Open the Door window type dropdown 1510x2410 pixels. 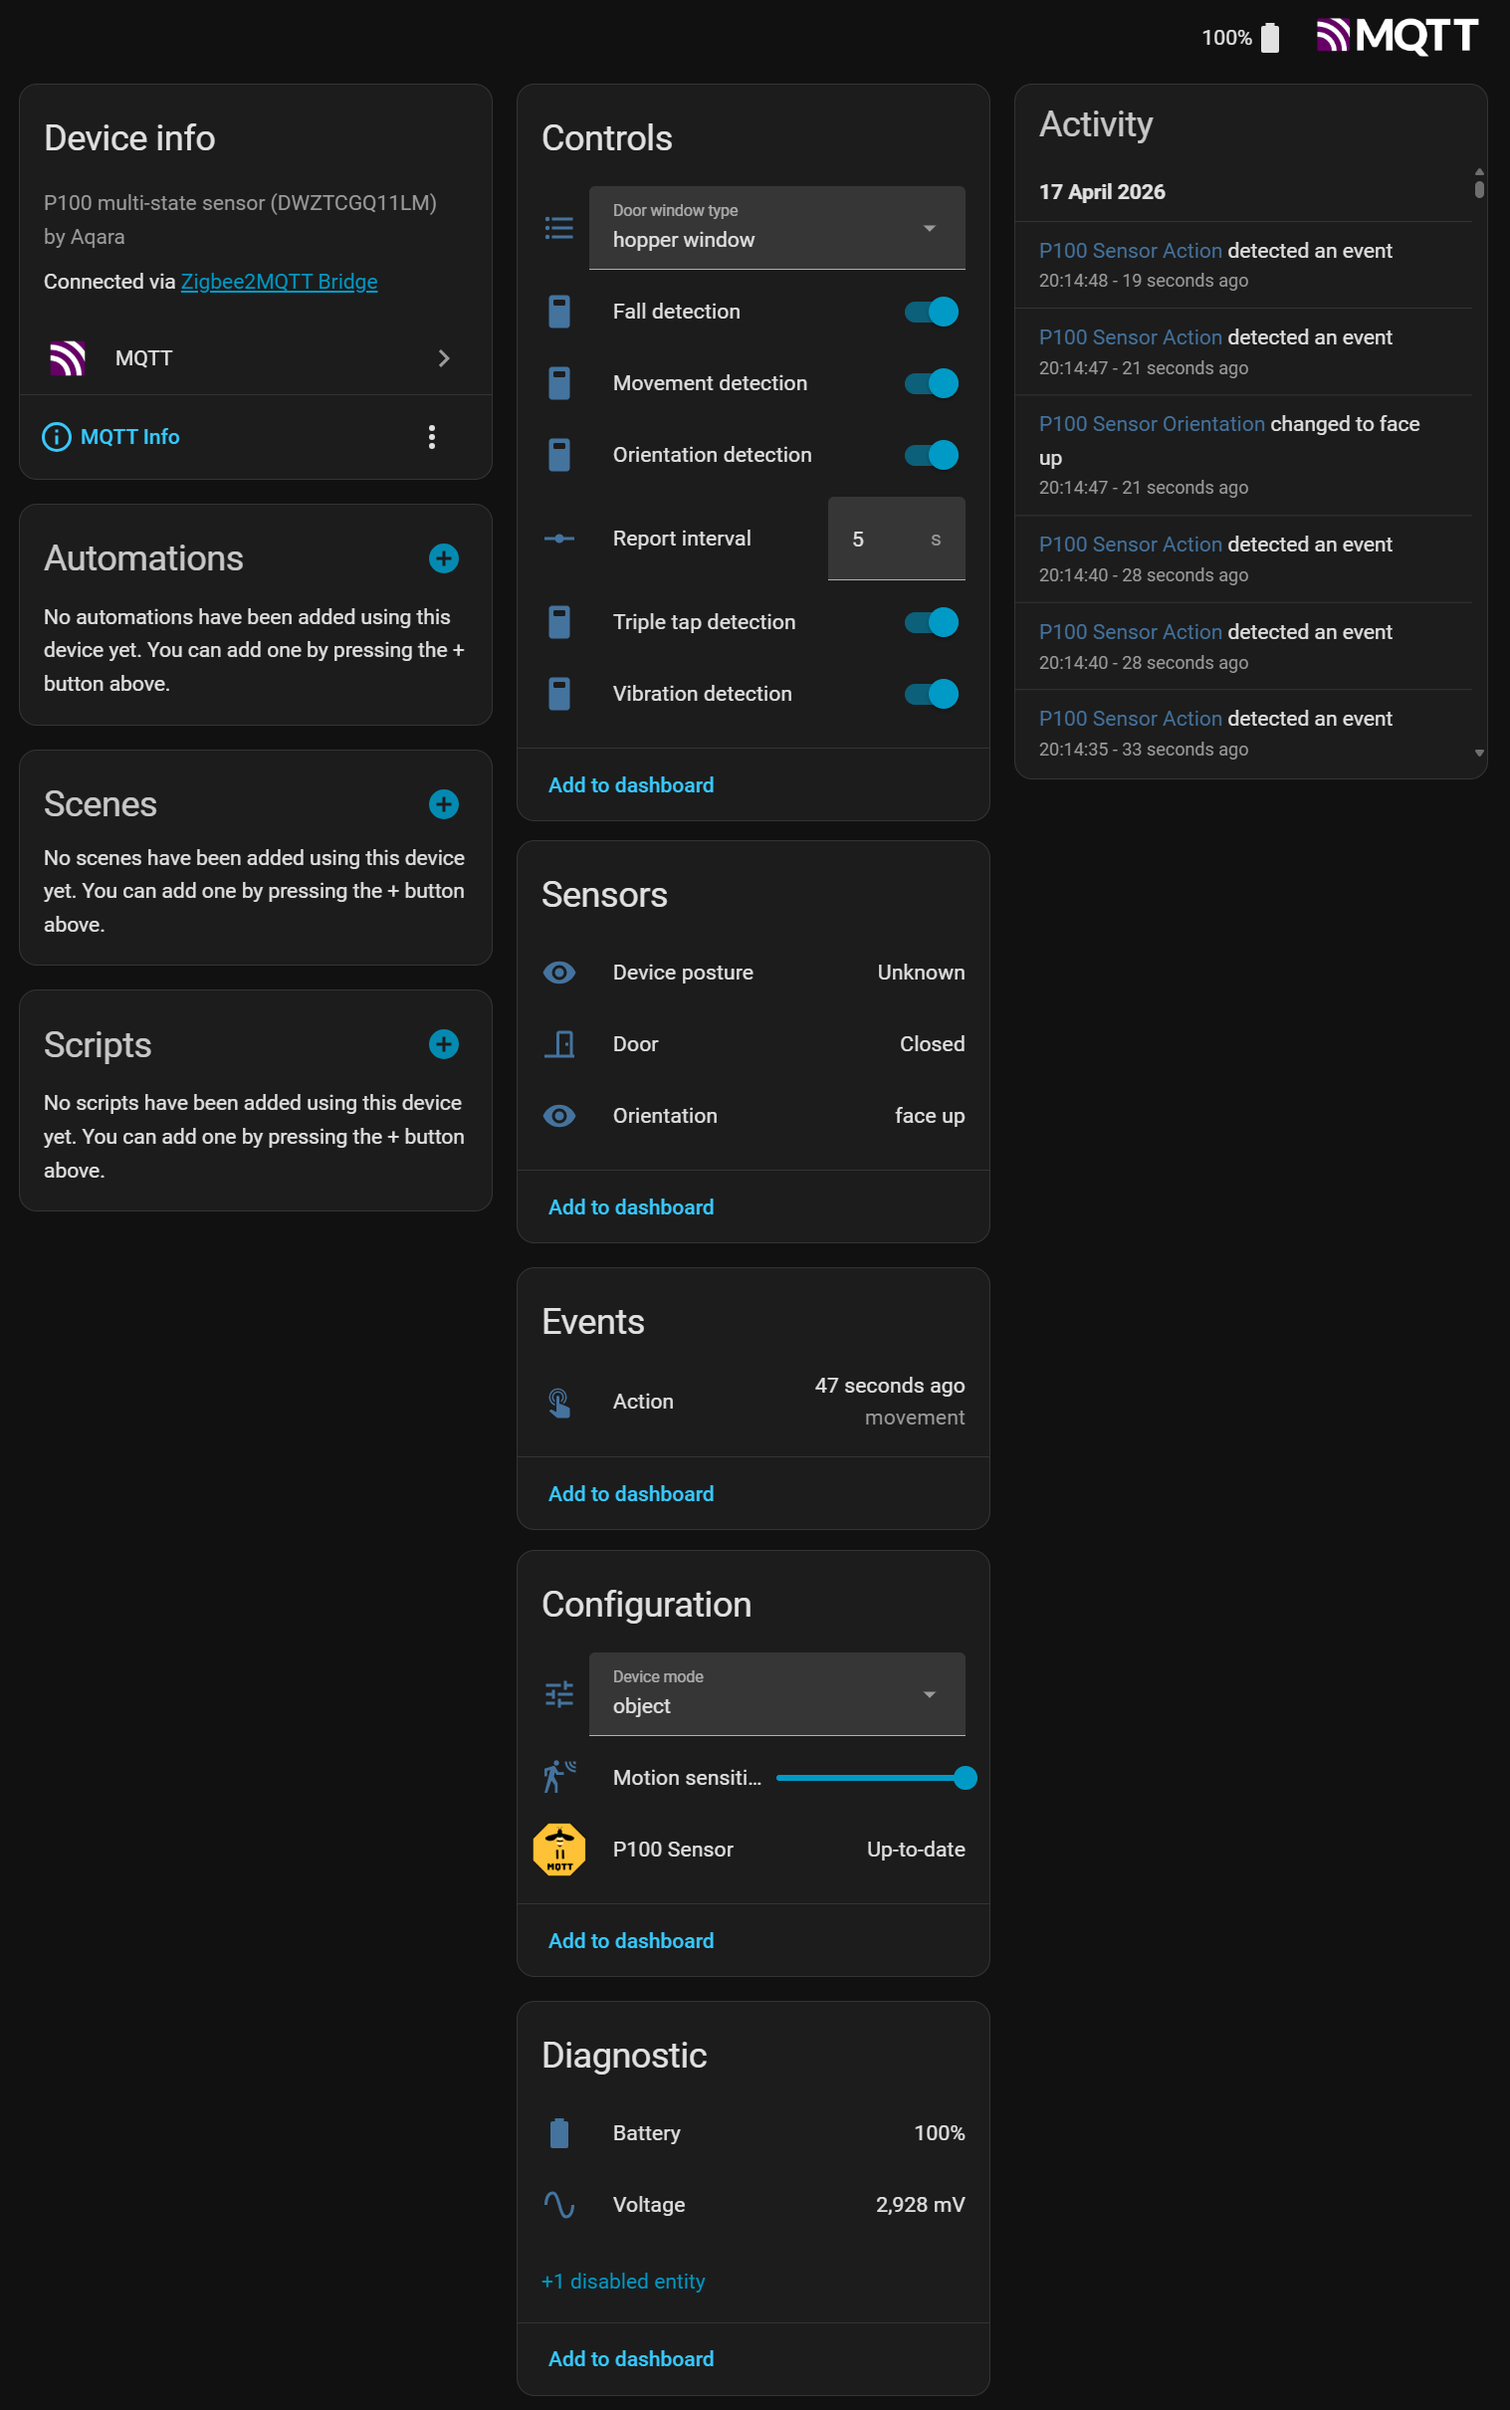[x=776, y=228]
